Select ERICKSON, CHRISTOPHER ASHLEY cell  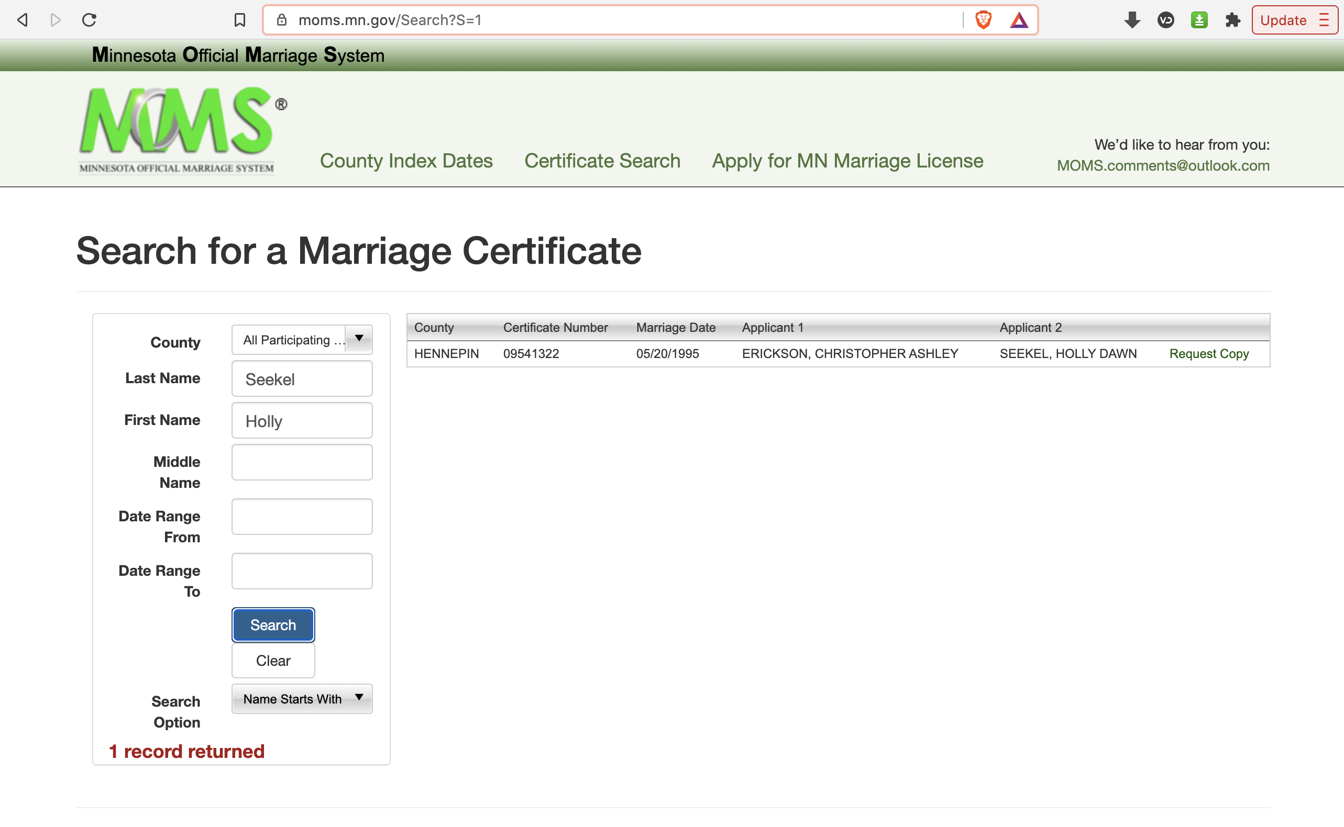click(x=850, y=354)
